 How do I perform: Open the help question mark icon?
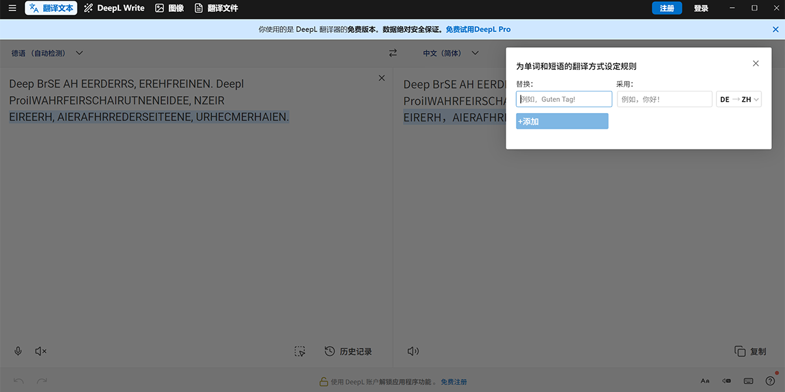click(x=770, y=381)
